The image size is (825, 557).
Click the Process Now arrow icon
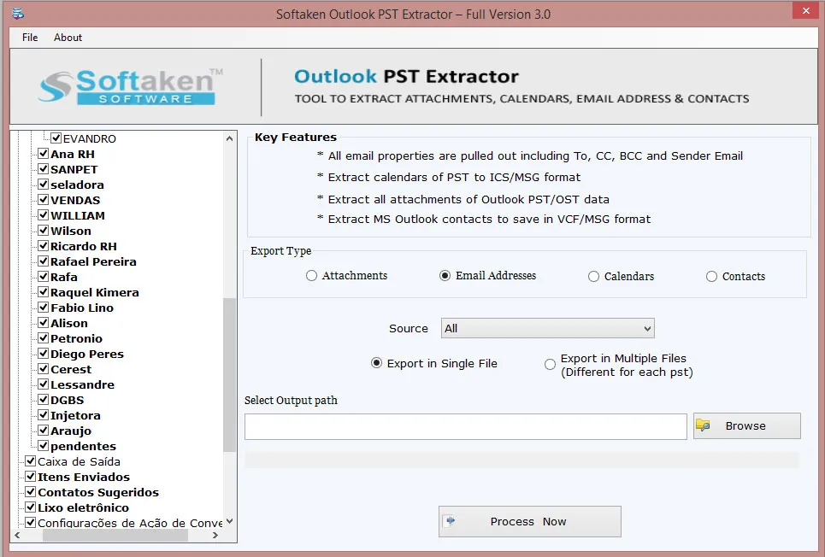[451, 521]
